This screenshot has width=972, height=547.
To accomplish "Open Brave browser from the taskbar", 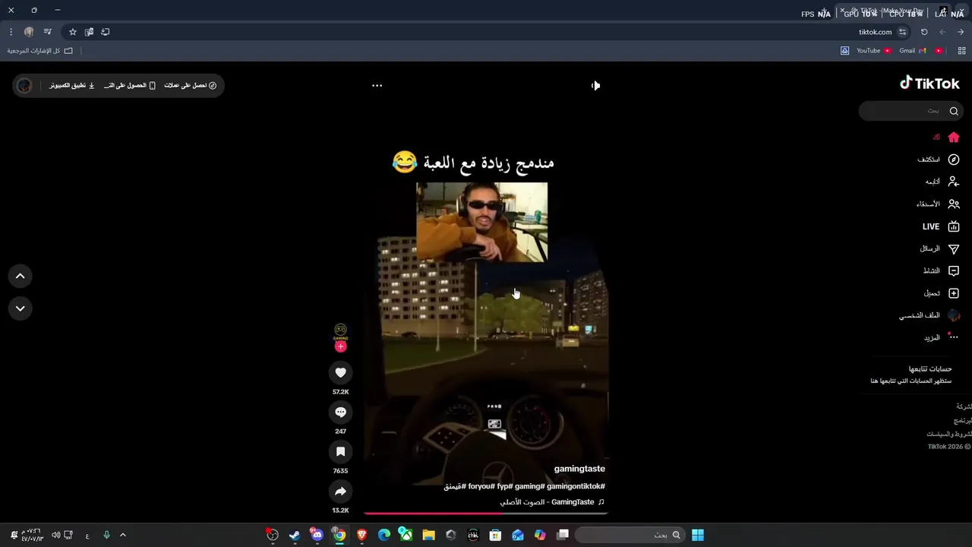I will [361, 535].
